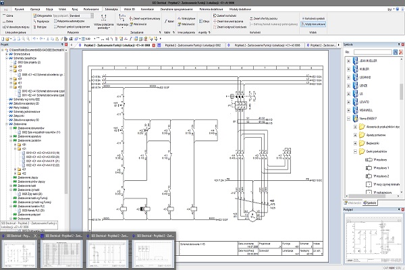Open the Przetwarzanie ribbon tab
This screenshot has width=405, height=270.
point(91,9)
